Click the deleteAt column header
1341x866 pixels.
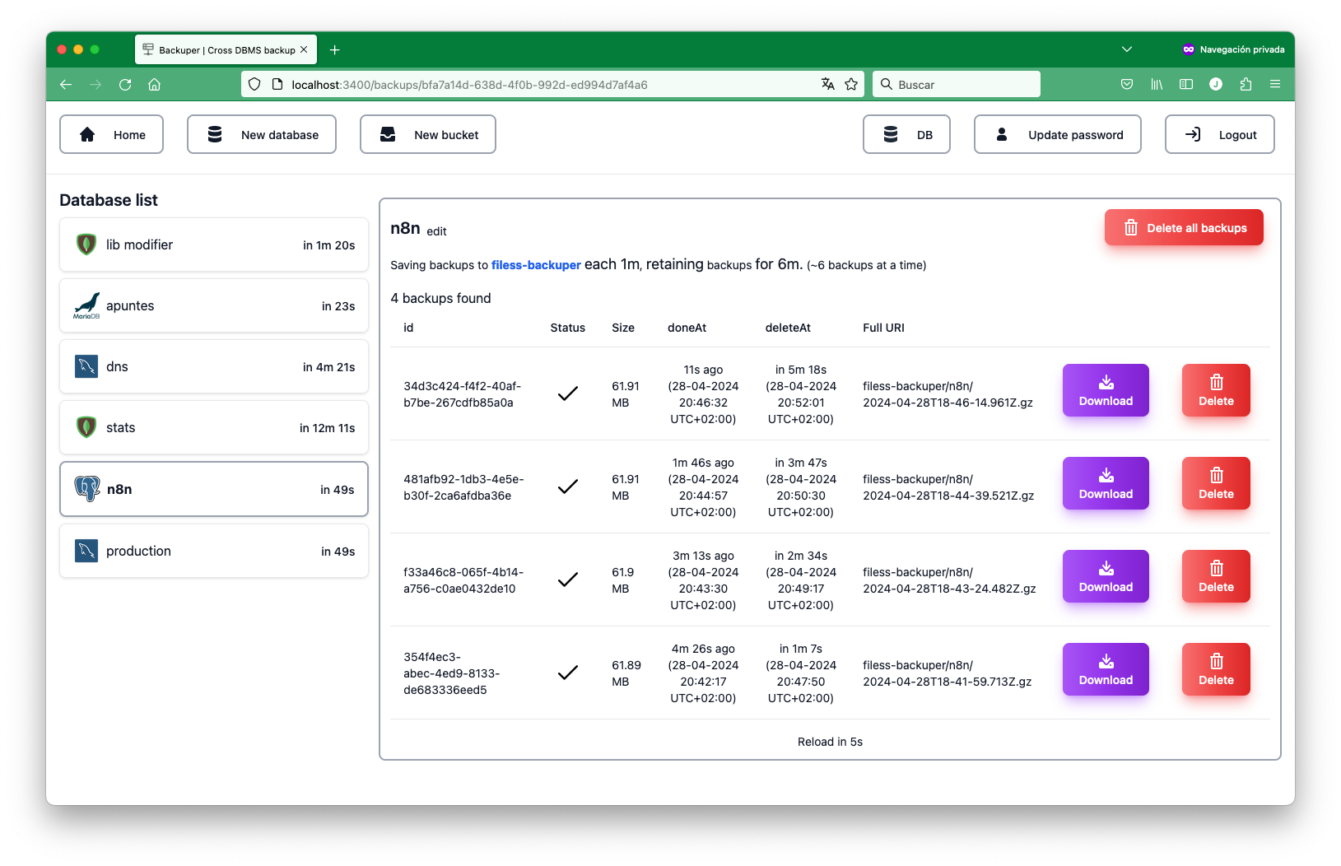tap(788, 328)
